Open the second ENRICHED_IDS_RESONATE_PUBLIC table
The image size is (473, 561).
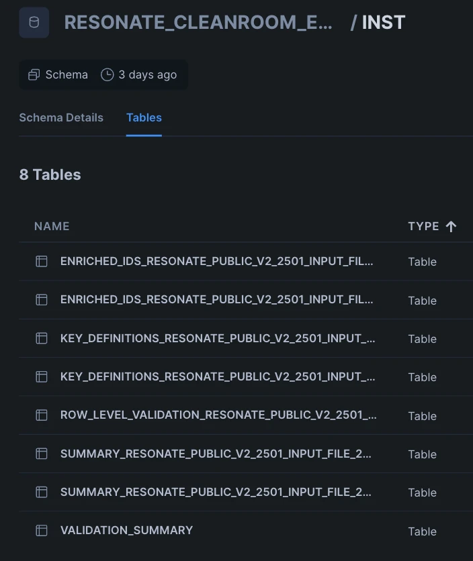coord(217,299)
